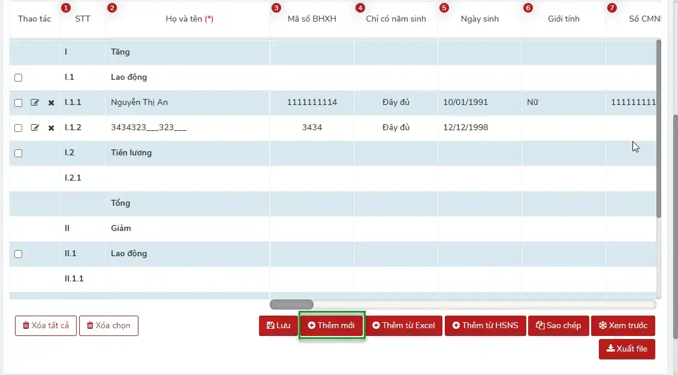This screenshot has height=375, width=678.
Task: Select the Tổng row label
Action: [120, 203]
